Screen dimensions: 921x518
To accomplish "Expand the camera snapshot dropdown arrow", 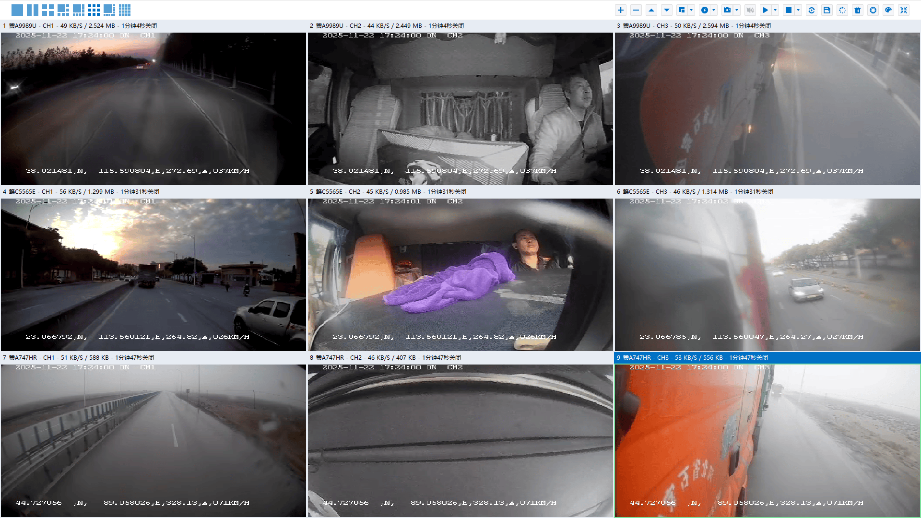I will (737, 10).
